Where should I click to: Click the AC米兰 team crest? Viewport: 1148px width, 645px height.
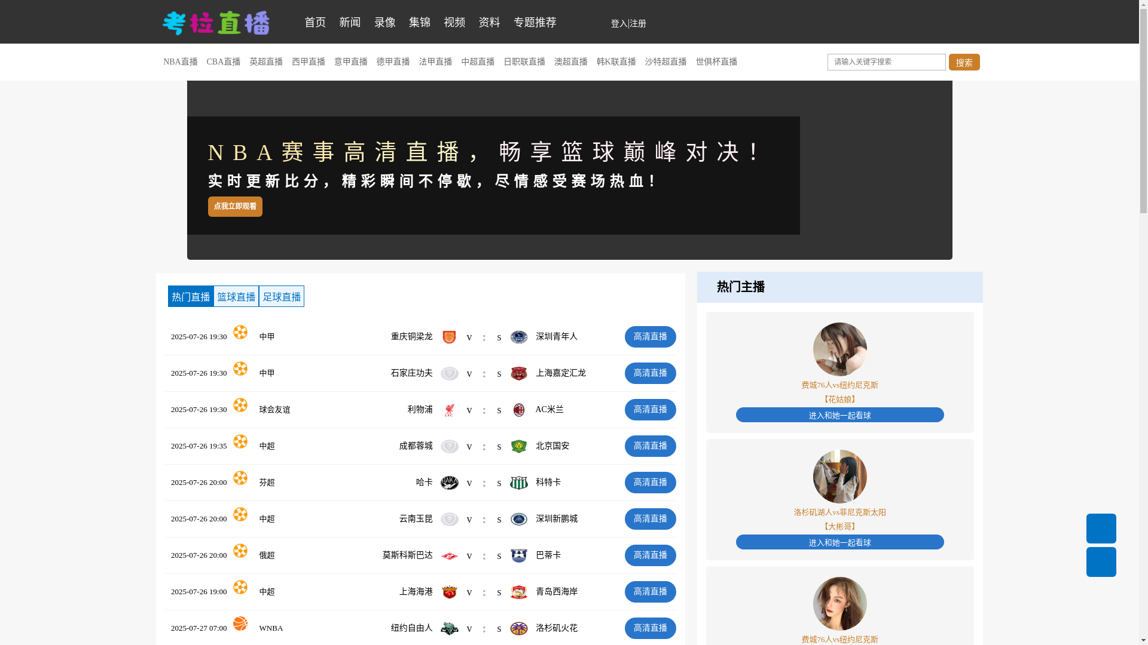click(x=518, y=410)
